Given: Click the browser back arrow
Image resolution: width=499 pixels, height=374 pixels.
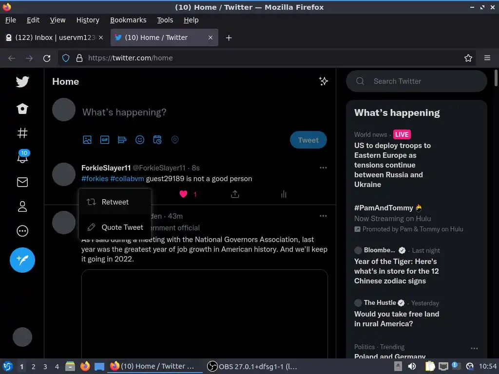Looking at the screenshot, I should pos(12,58).
